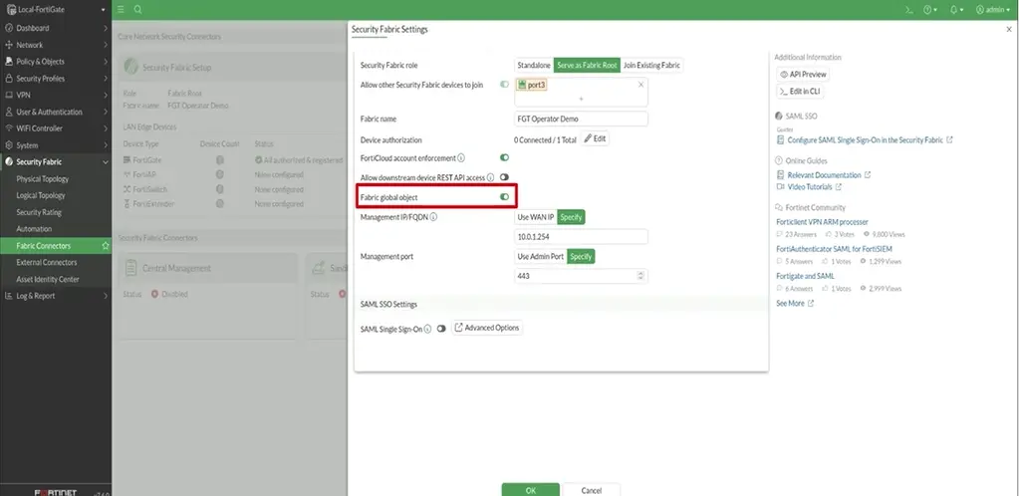Select Specify for Management port

click(581, 256)
